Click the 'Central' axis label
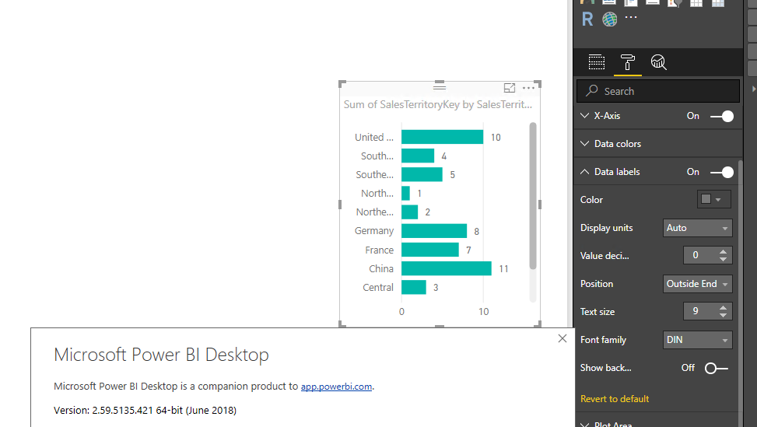 (378, 288)
